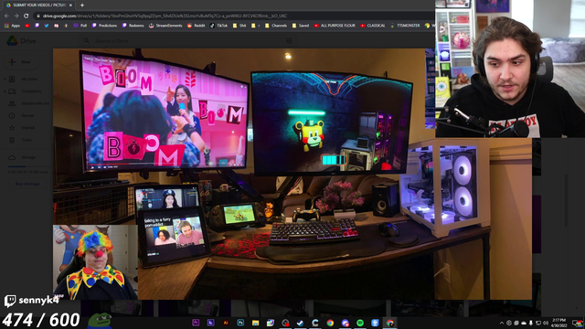This screenshot has width=585, height=329.
Task: Open the CLASSICAL bookmark
Action: click(373, 26)
